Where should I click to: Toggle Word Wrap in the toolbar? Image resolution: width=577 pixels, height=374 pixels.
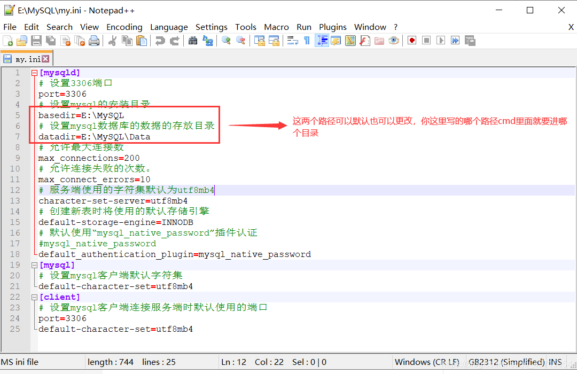pos(292,41)
